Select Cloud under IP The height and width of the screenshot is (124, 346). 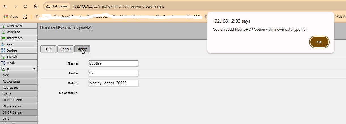pos(18,94)
